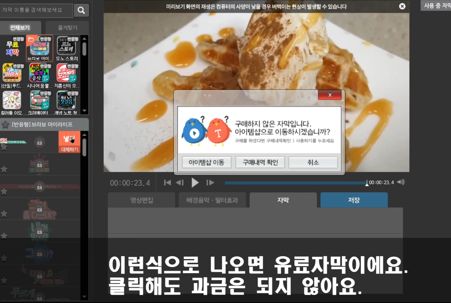The height and width of the screenshot is (303, 451).
Task: Mute with the speaker volume icon
Action: click(401, 182)
